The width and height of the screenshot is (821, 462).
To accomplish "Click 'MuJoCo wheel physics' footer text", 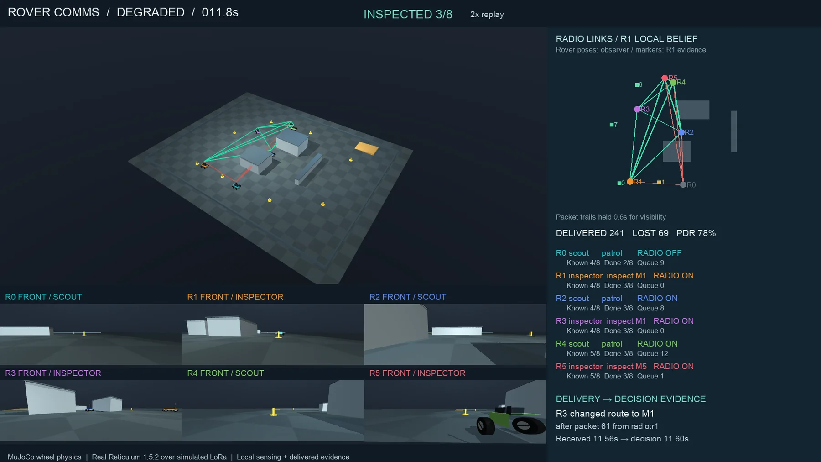I will coord(44,457).
